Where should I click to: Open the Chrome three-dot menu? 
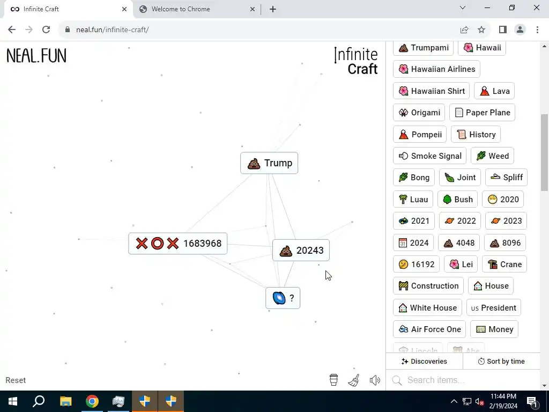coord(537,30)
